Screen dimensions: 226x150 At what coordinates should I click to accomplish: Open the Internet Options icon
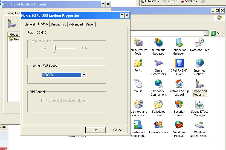point(199,64)
